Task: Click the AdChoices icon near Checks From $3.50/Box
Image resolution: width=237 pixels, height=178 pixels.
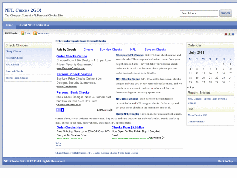Action: pos(163,138)
